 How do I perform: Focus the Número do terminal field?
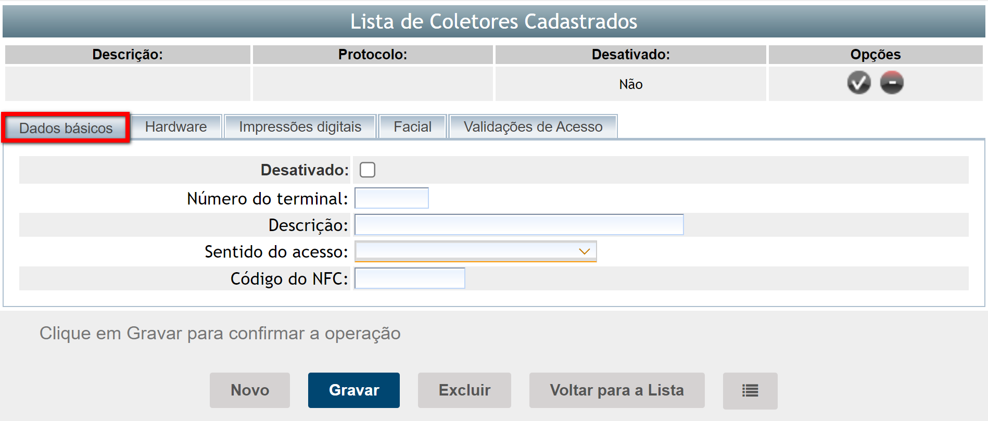pos(391,198)
